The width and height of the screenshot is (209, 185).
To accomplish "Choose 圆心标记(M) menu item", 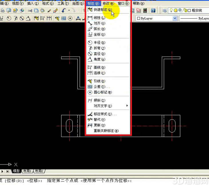I will click(108, 92).
